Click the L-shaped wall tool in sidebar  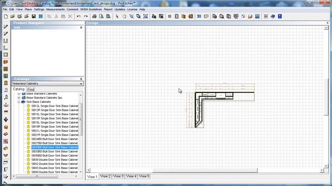coord(6,48)
